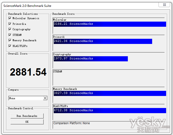Close the ScienceMark window
The image size is (173, 135).
click(x=164, y=5)
